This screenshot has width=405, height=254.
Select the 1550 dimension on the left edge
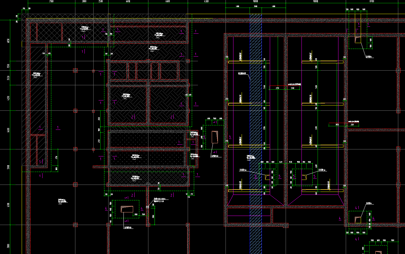pyautogui.click(x=8, y=67)
